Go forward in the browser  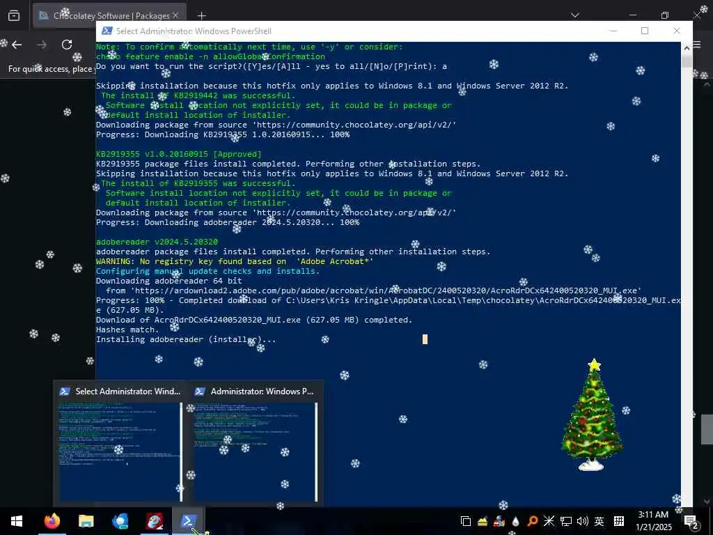point(41,45)
